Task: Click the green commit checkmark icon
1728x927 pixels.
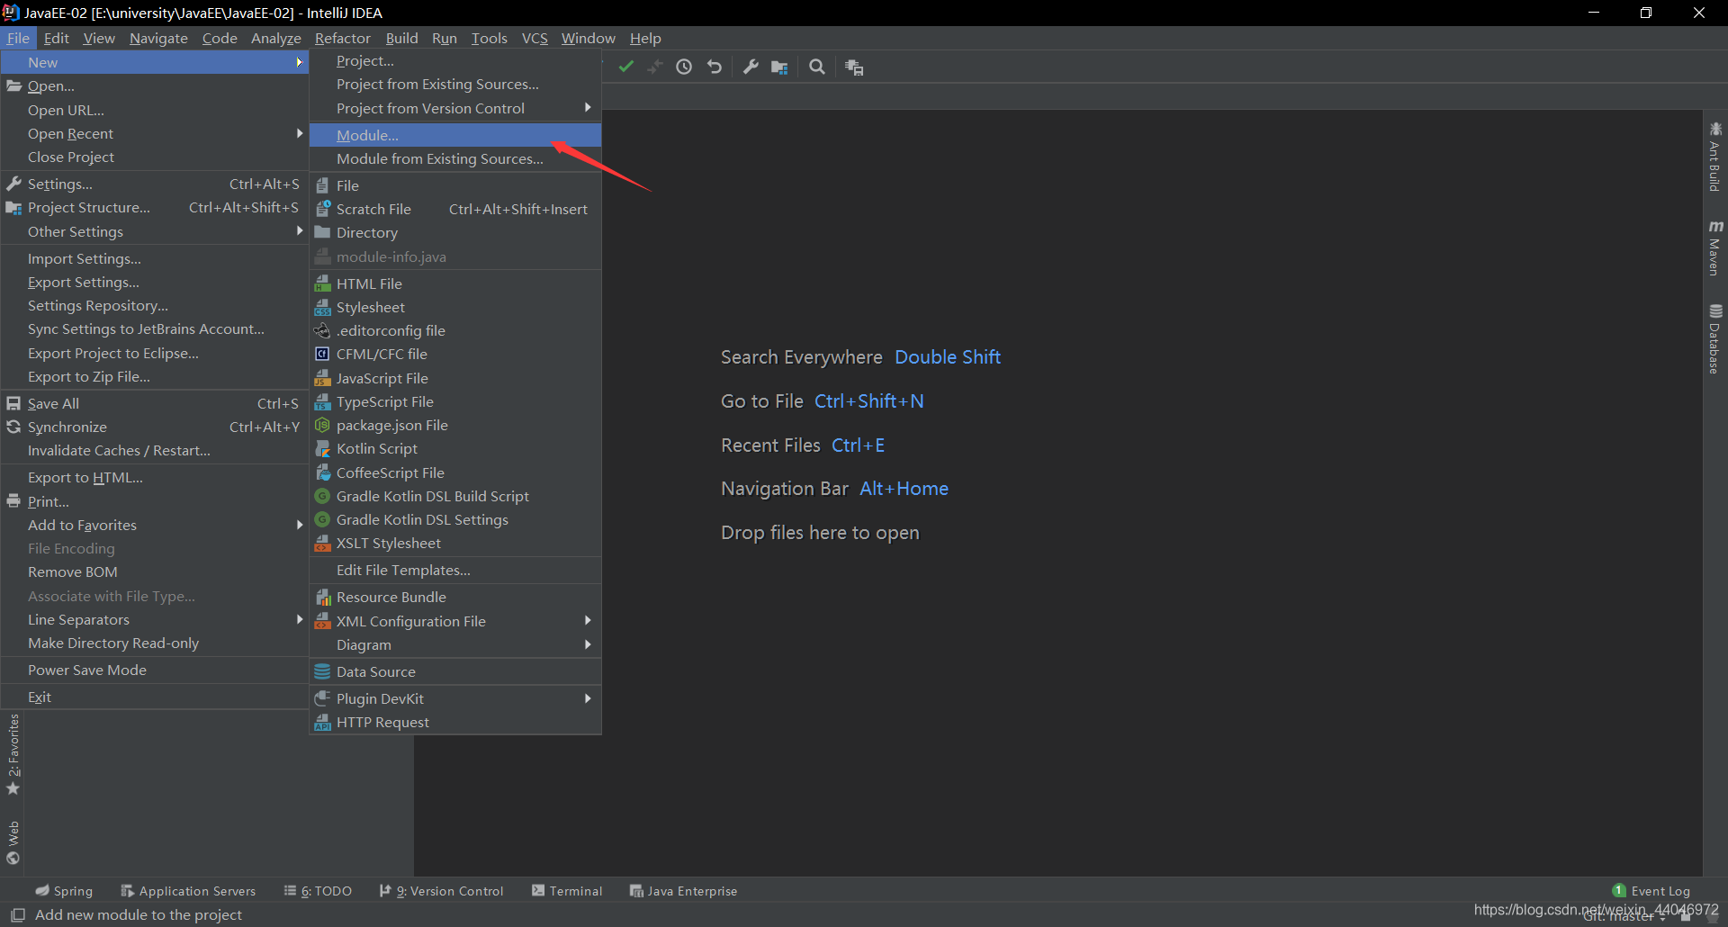Action: [626, 67]
